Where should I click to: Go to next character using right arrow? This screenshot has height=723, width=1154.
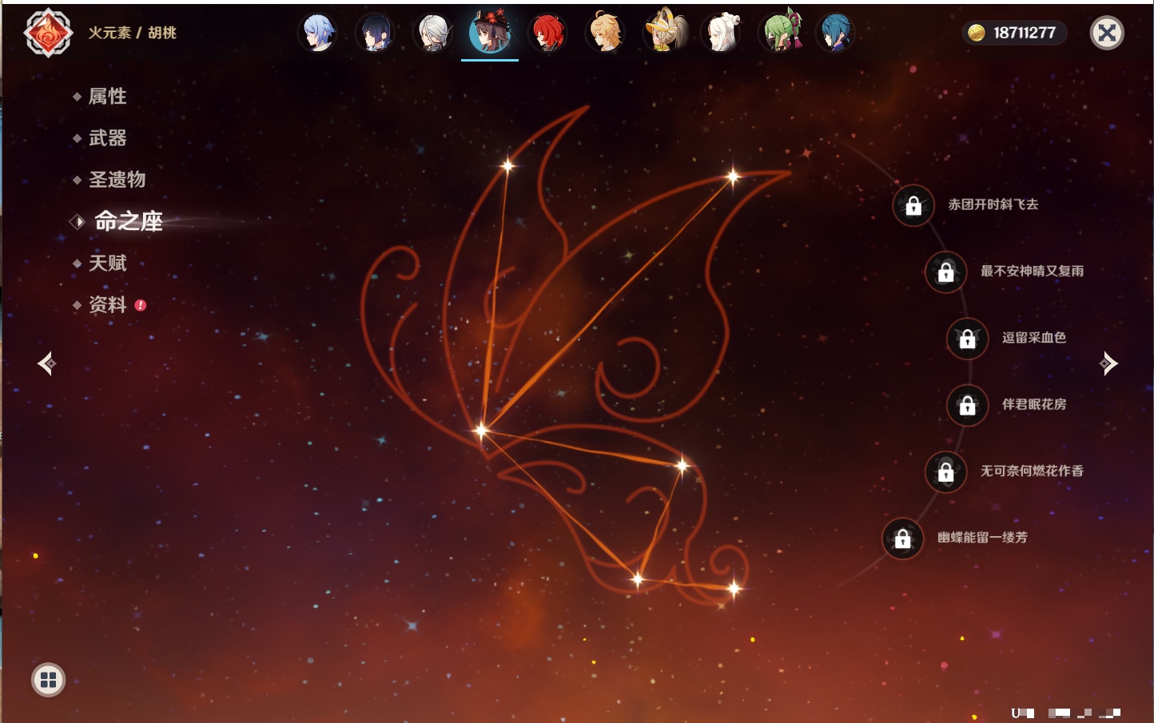click(x=1108, y=363)
